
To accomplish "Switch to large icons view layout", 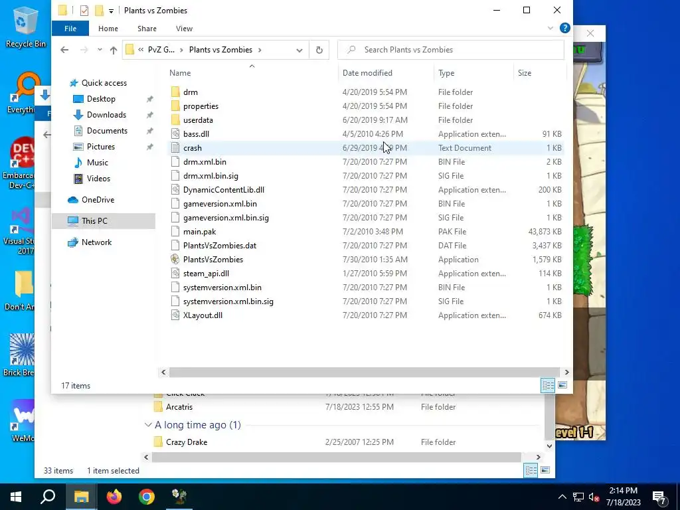I will click(x=562, y=385).
